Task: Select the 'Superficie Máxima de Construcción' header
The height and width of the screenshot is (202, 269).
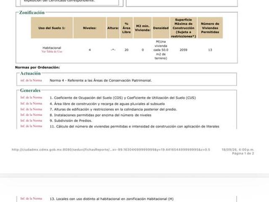Action: pos(183,28)
